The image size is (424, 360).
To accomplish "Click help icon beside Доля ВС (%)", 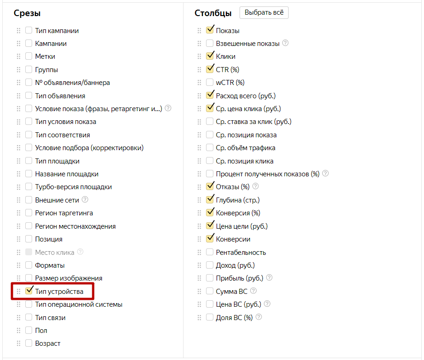I will pyautogui.click(x=259, y=317).
